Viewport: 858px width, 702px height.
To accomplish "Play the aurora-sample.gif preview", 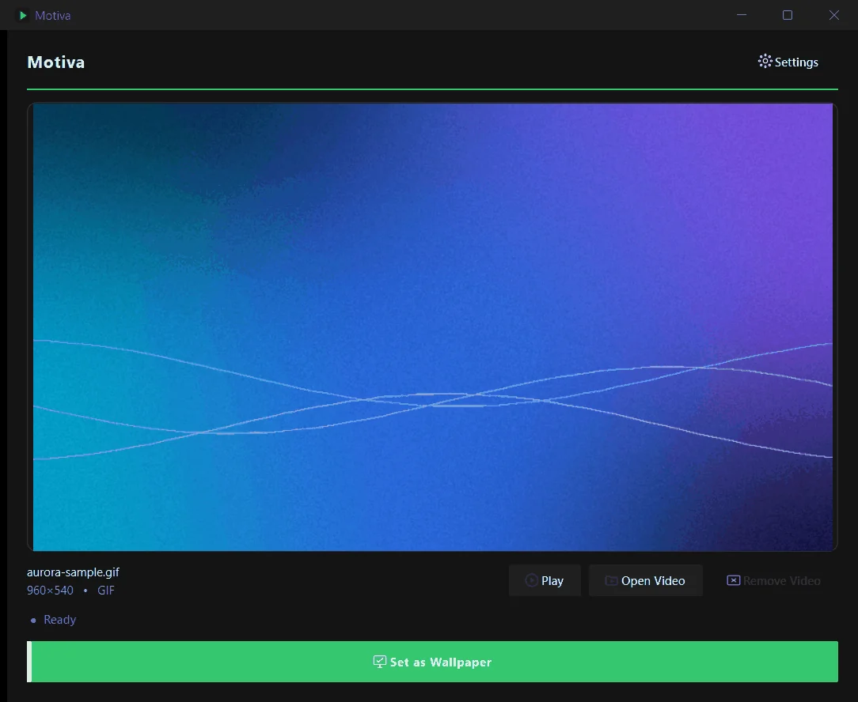I will click(545, 580).
